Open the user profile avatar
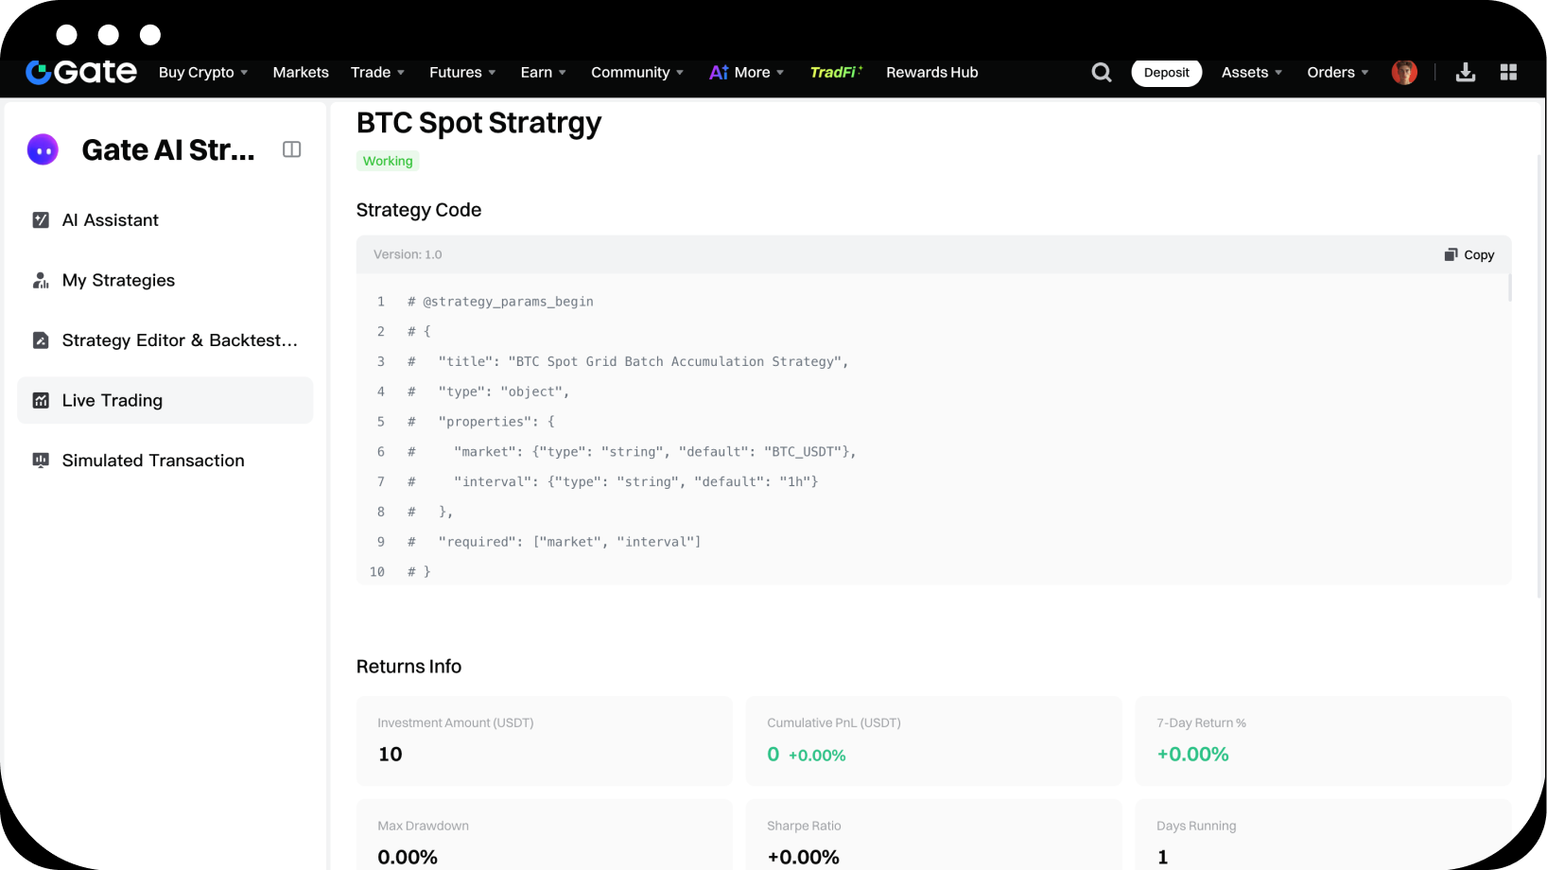Screen dimensions: 1547x870 coord(1404,73)
